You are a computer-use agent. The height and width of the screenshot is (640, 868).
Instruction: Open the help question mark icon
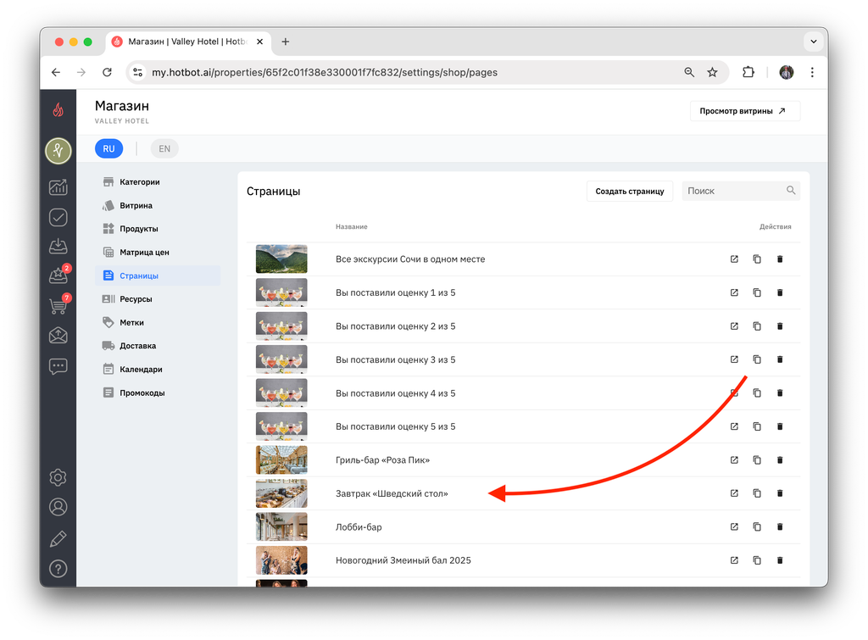[58, 569]
